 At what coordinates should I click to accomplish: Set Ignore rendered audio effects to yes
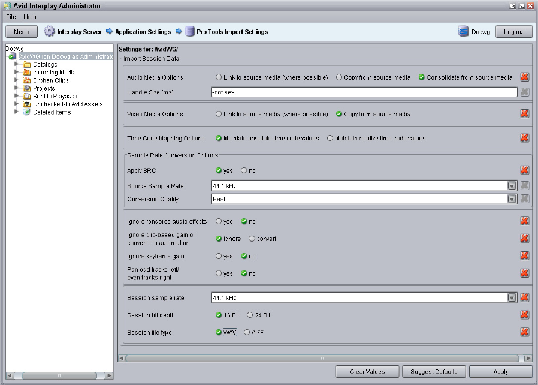point(219,221)
